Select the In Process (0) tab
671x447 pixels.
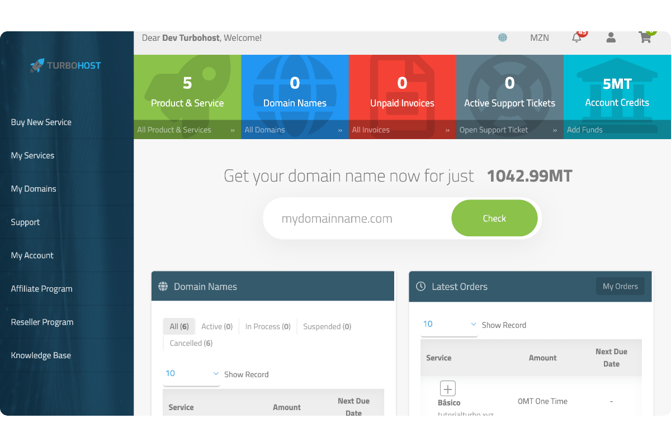tap(268, 326)
